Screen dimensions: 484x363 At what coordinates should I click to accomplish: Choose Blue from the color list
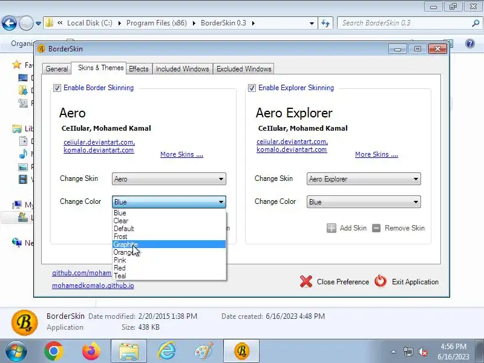point(169,213)
